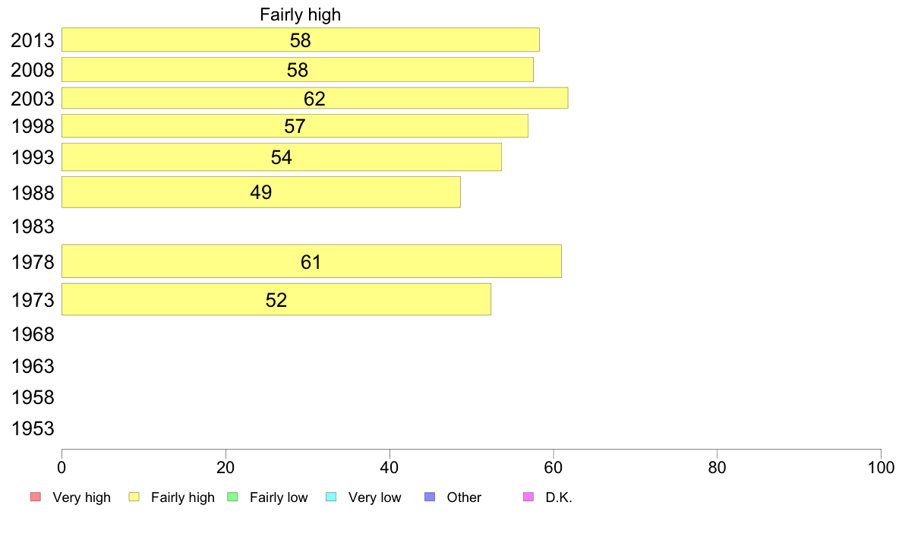Select the 2013 bar showing 58
902x559 pixels.
click(300, 39)
